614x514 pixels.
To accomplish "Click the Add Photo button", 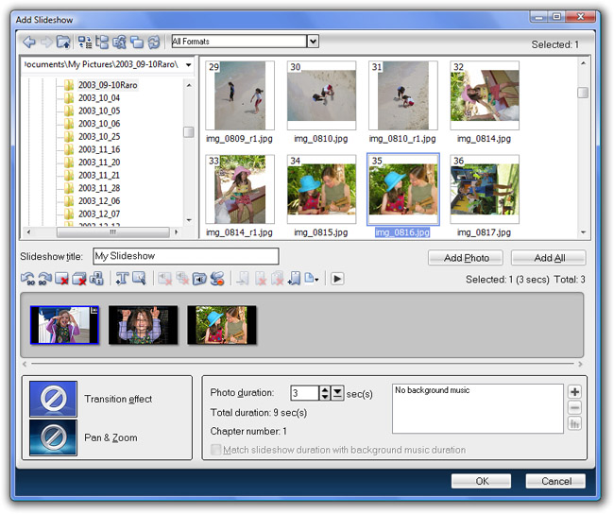I will point(465,258).
